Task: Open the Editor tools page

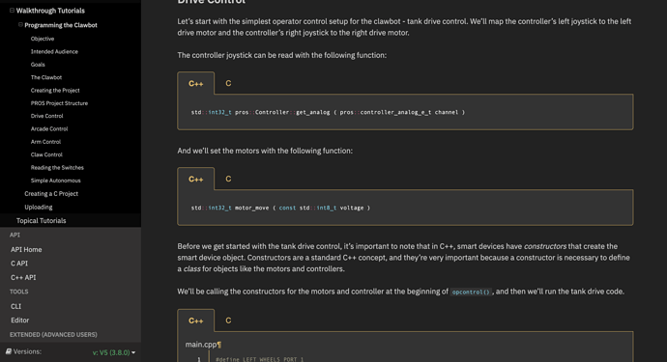Action: tap(20, 320)
